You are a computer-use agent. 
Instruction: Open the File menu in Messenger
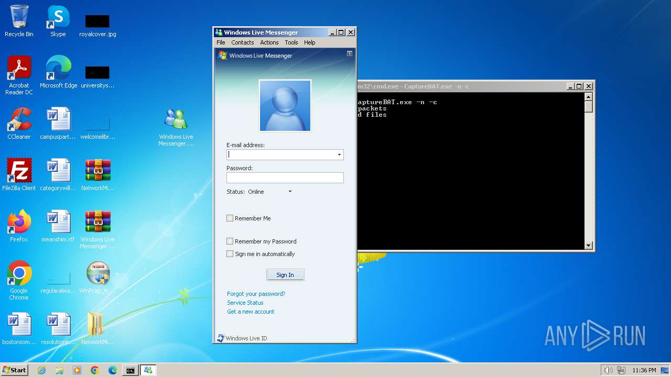coord(221,42)
